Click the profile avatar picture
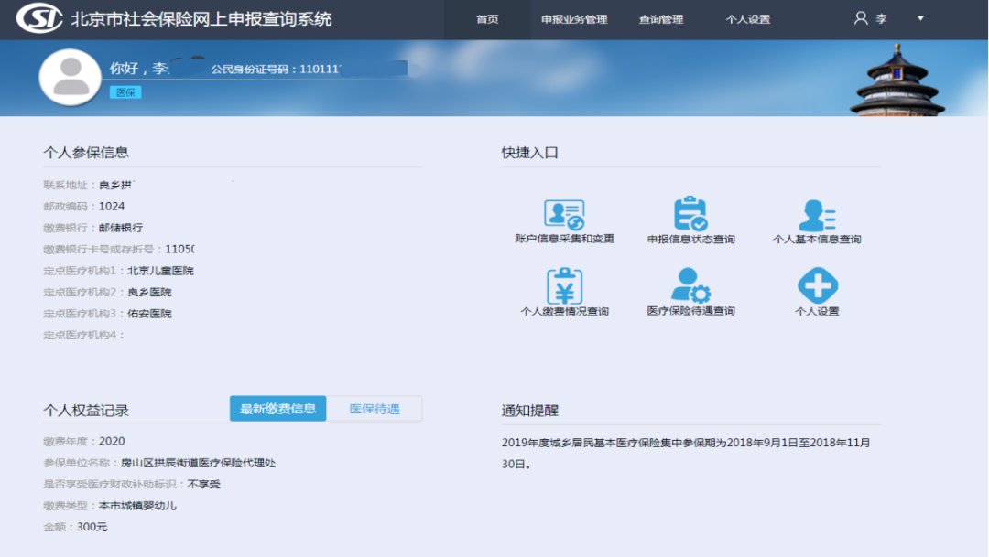This screenshot has width=989, height=557. [70, 77]
